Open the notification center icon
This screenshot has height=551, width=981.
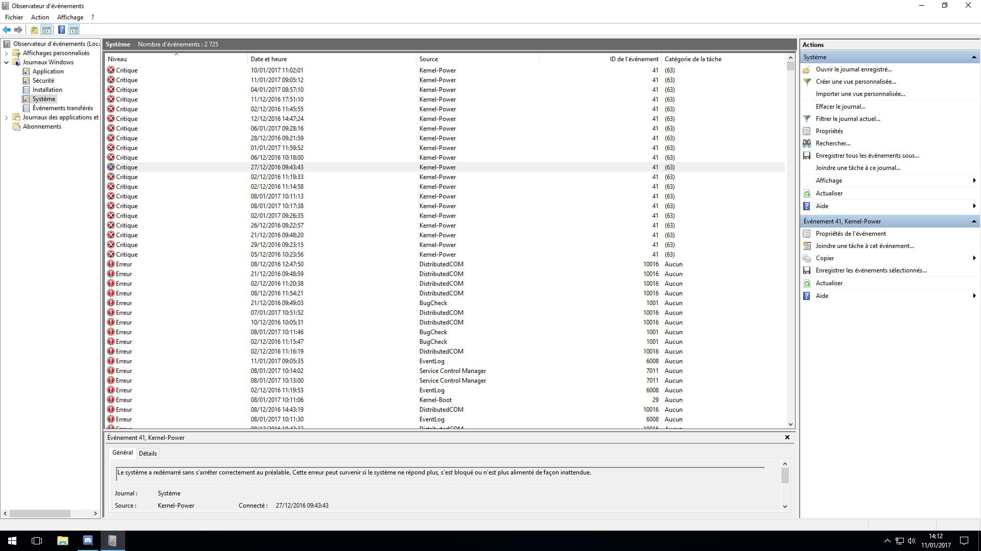(964, 541)
